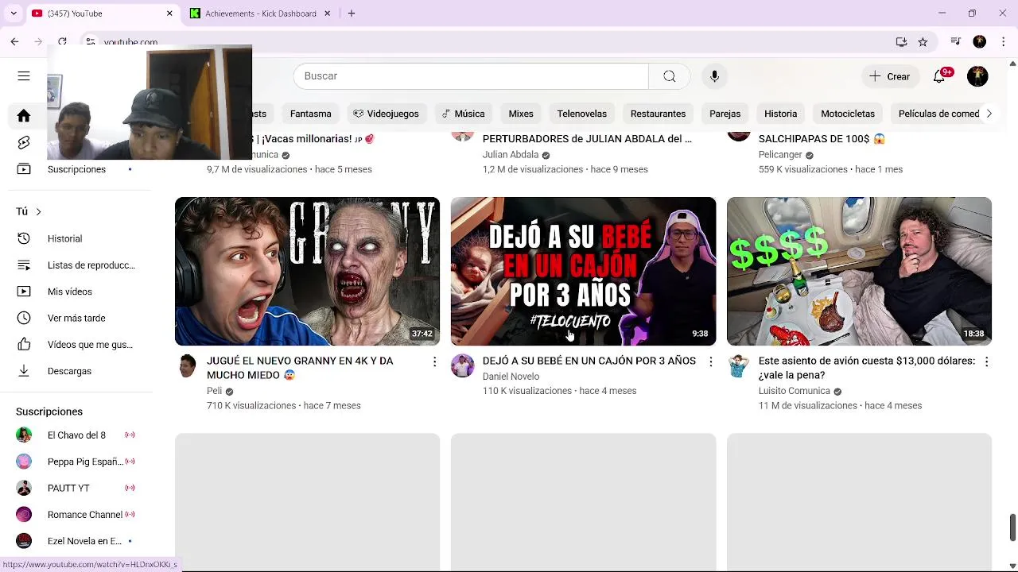The width and height of the screenshot is (1018, 572).
Task: Open options for asiento de avión video
Action: tap(986, 361)
